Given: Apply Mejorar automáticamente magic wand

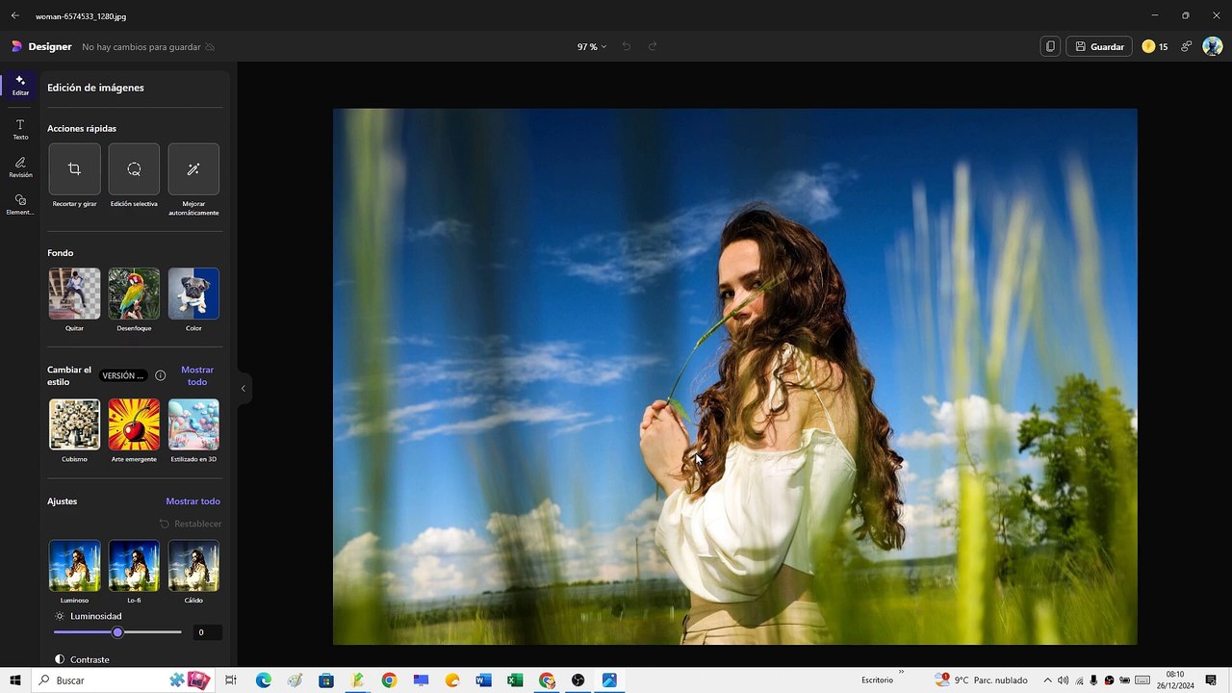Looking at the screenshot, I should (x=193, y=169).
